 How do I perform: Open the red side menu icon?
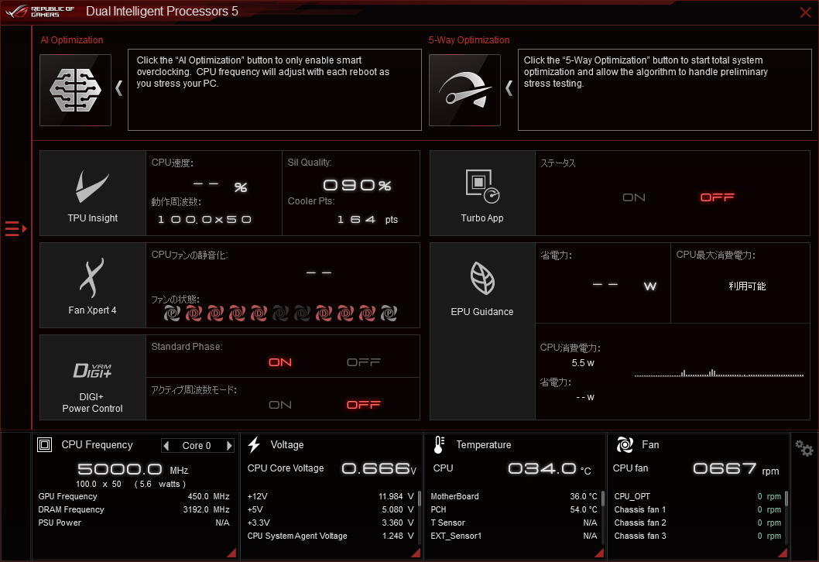pos(15,229)
